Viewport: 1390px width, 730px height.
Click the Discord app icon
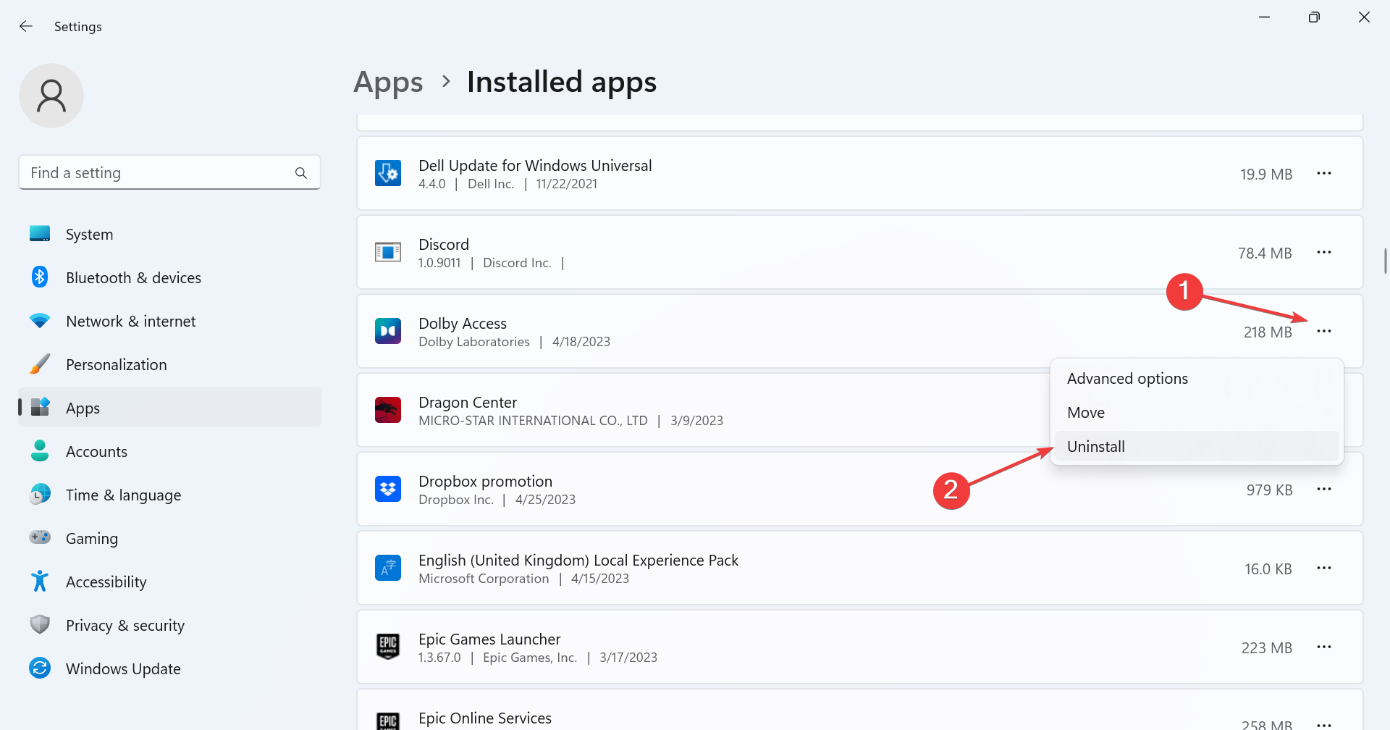tap(388, 253)
